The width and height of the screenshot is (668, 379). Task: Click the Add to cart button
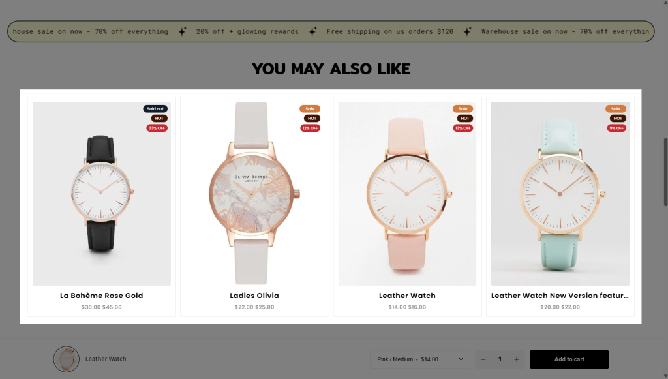tap(569, 359)
